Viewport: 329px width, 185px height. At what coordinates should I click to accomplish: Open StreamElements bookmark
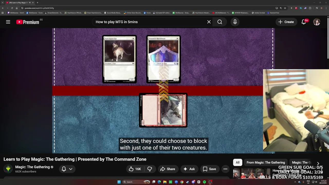(53, 13)
